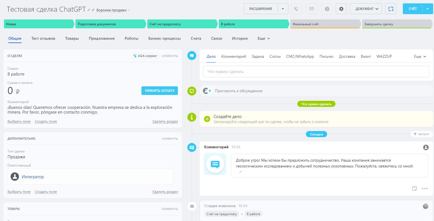Open the chat bubble icon in header
The image size is (434, 221).
tap(327, 9)
